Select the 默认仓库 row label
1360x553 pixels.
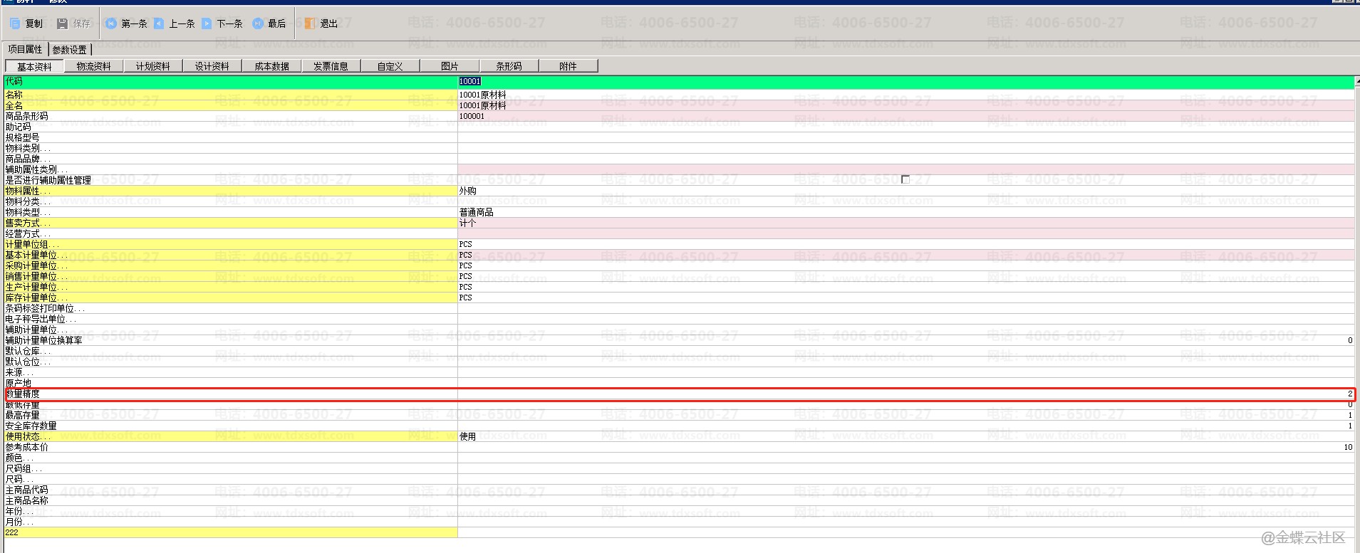(28, 351)
